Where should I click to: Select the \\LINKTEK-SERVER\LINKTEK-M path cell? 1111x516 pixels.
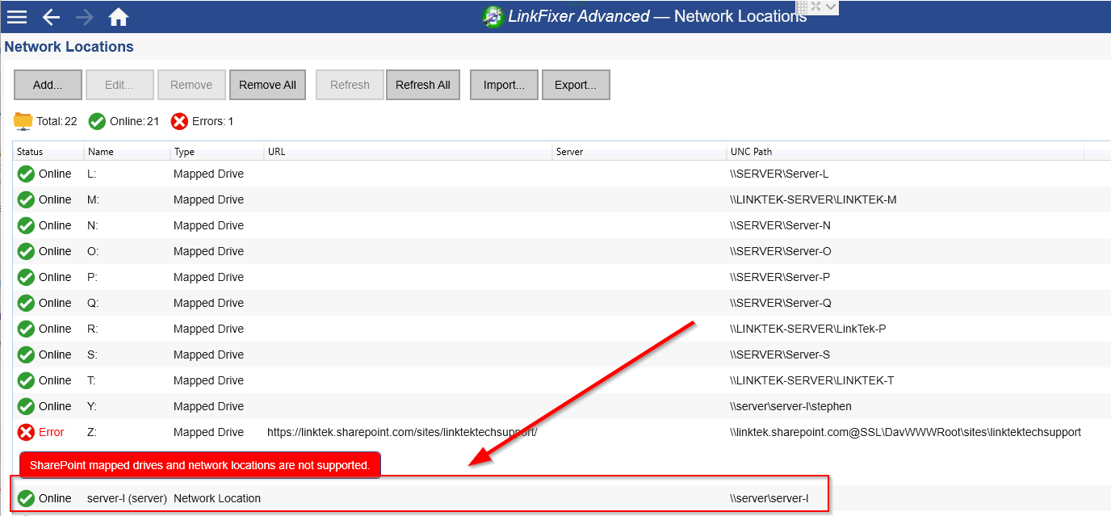click(813, 199)
